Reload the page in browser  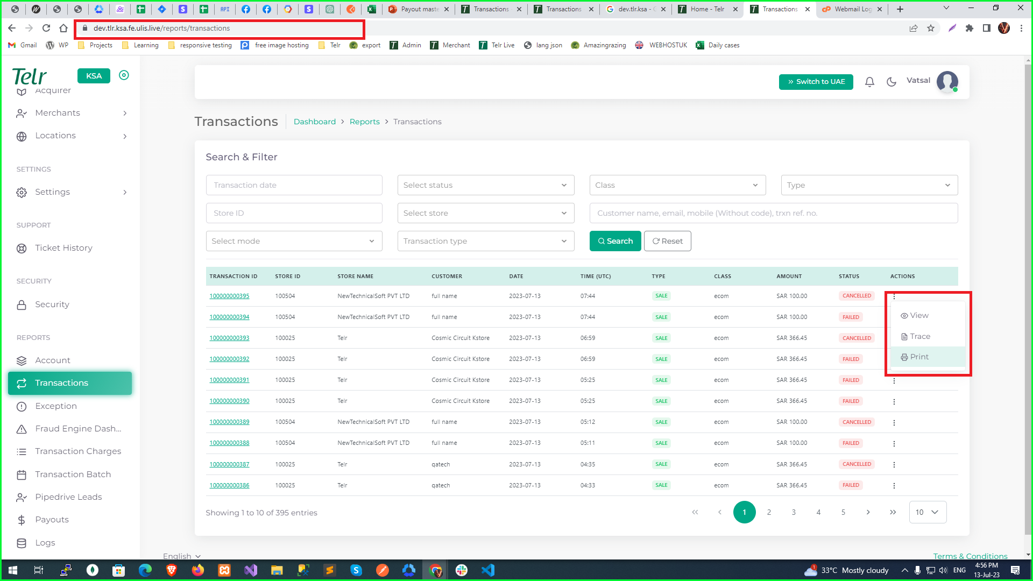(x=46, y=29)
